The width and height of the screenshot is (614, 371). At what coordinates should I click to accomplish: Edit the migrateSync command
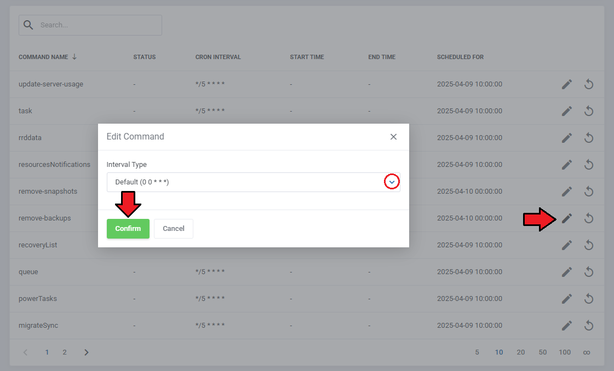click(x=566, y=326)
